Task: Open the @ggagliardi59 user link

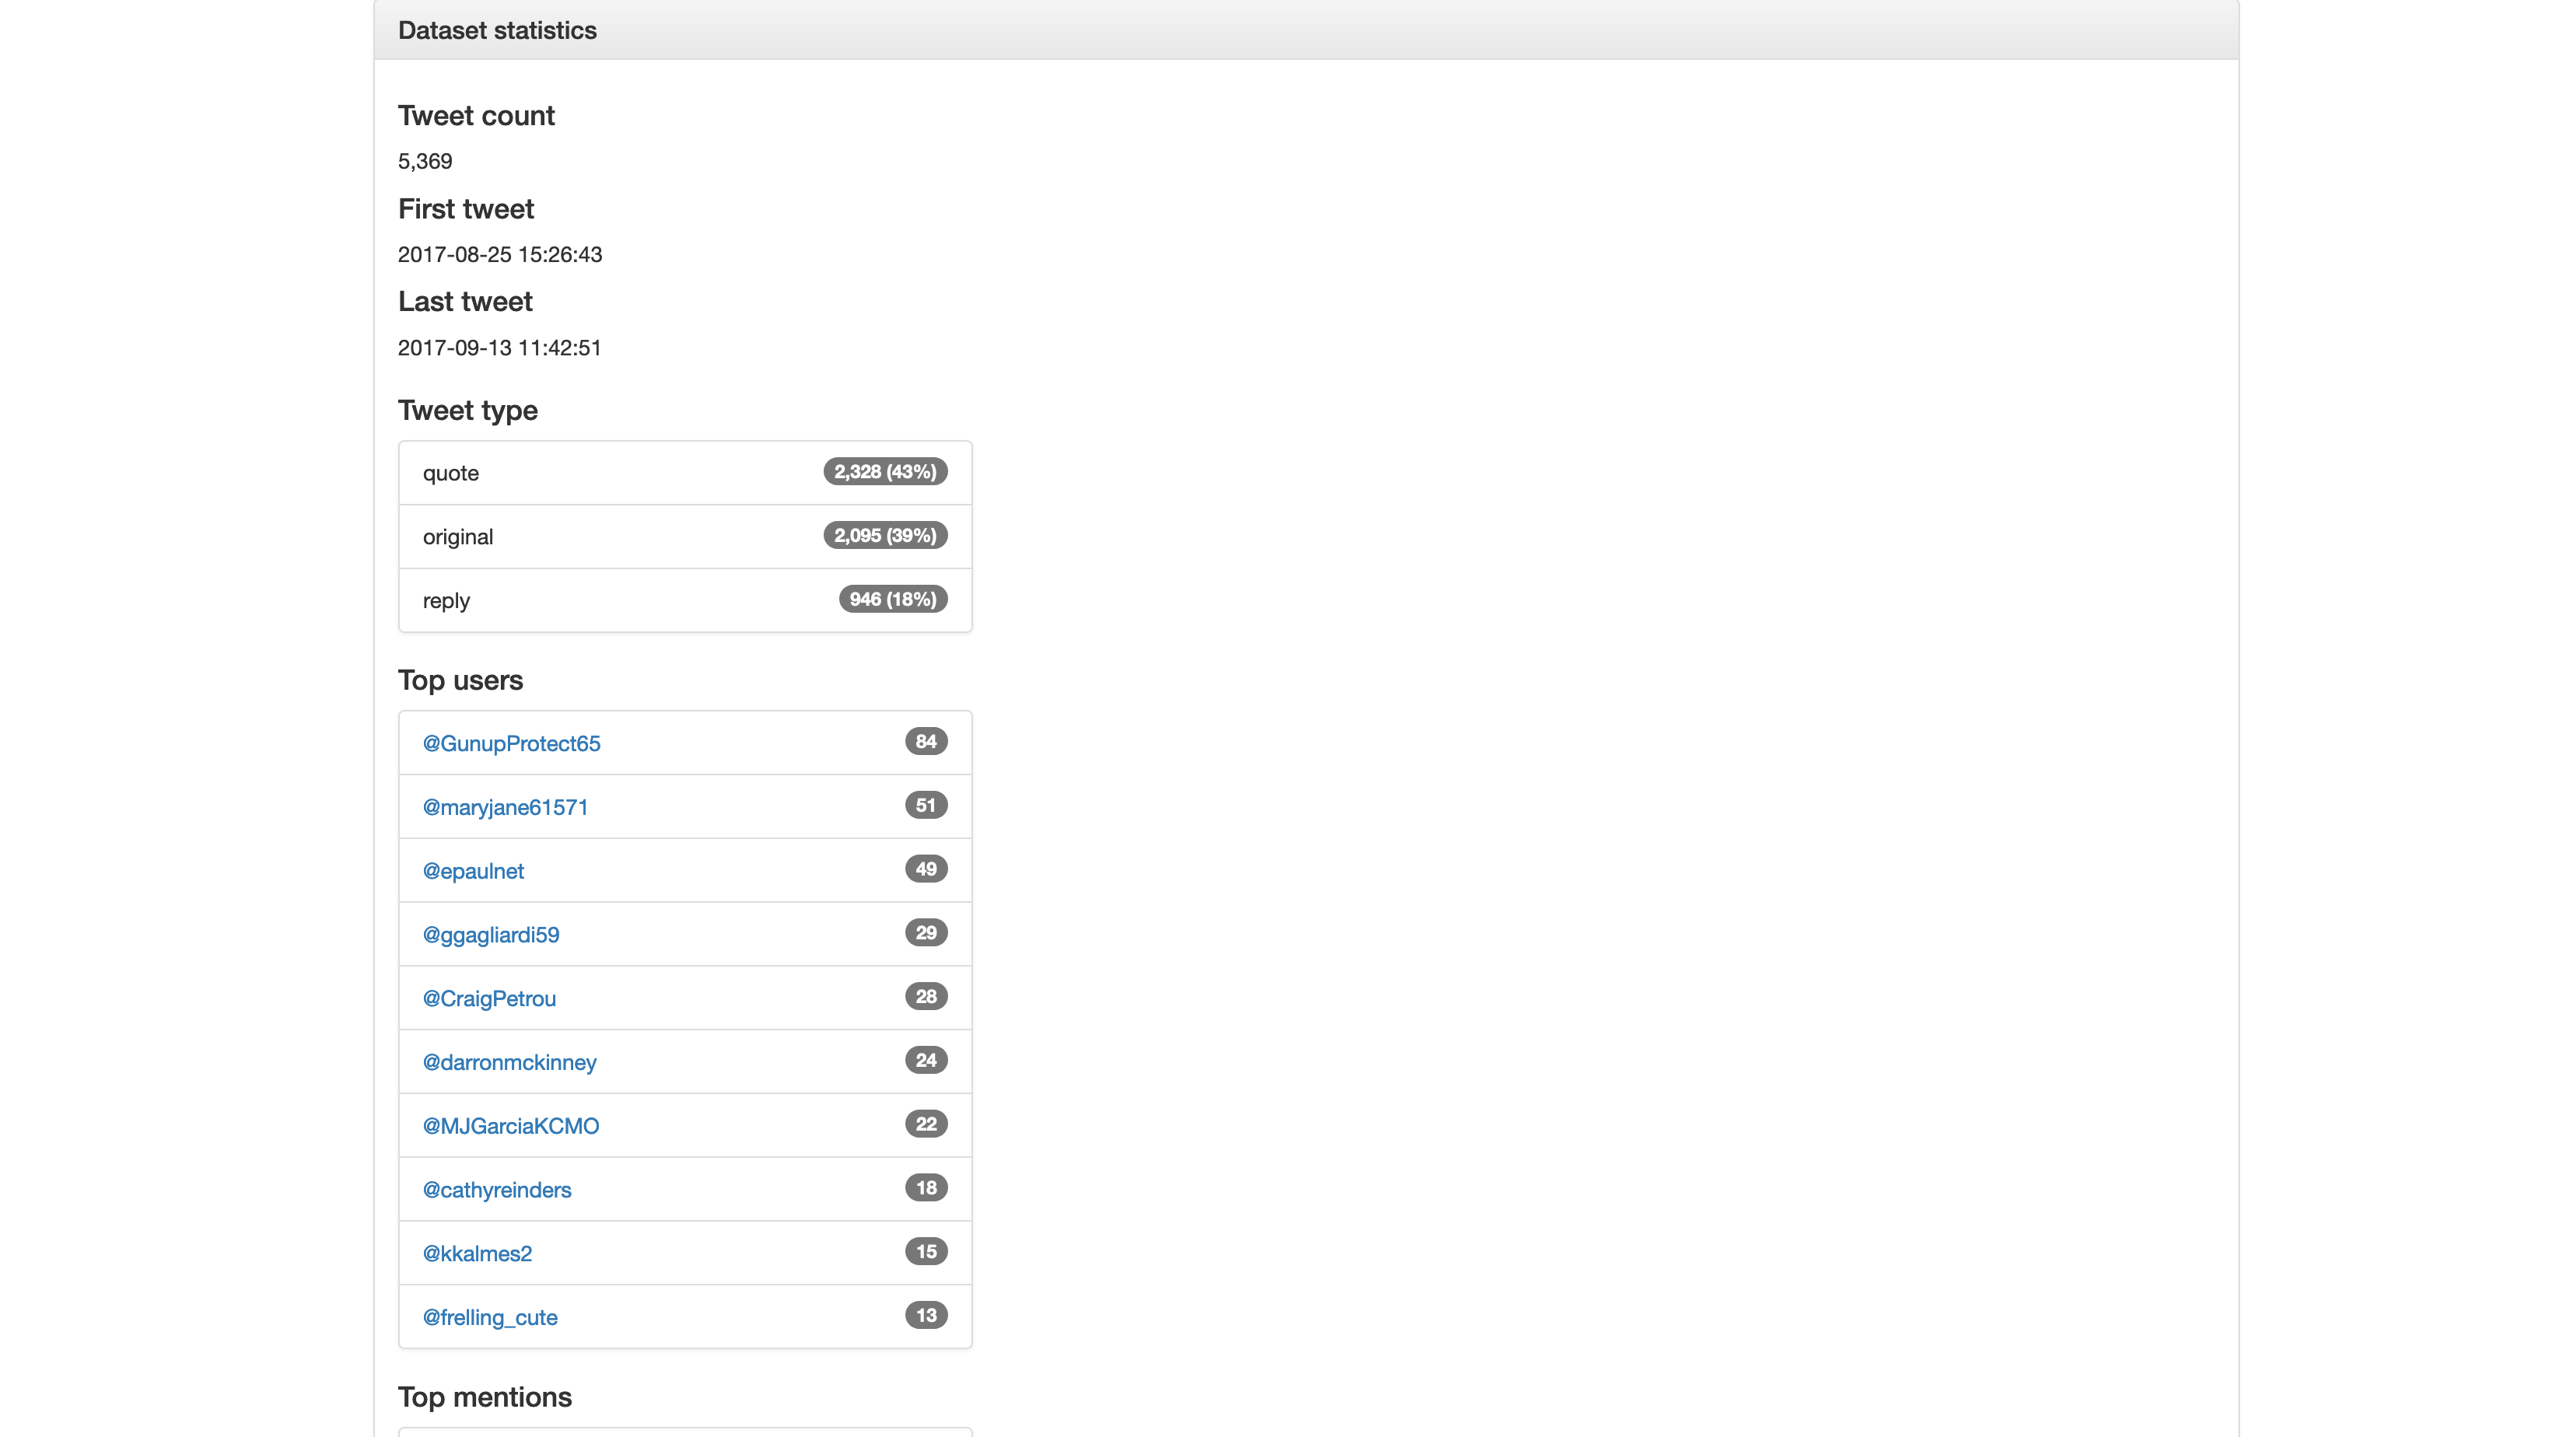Action: (491, 935)
